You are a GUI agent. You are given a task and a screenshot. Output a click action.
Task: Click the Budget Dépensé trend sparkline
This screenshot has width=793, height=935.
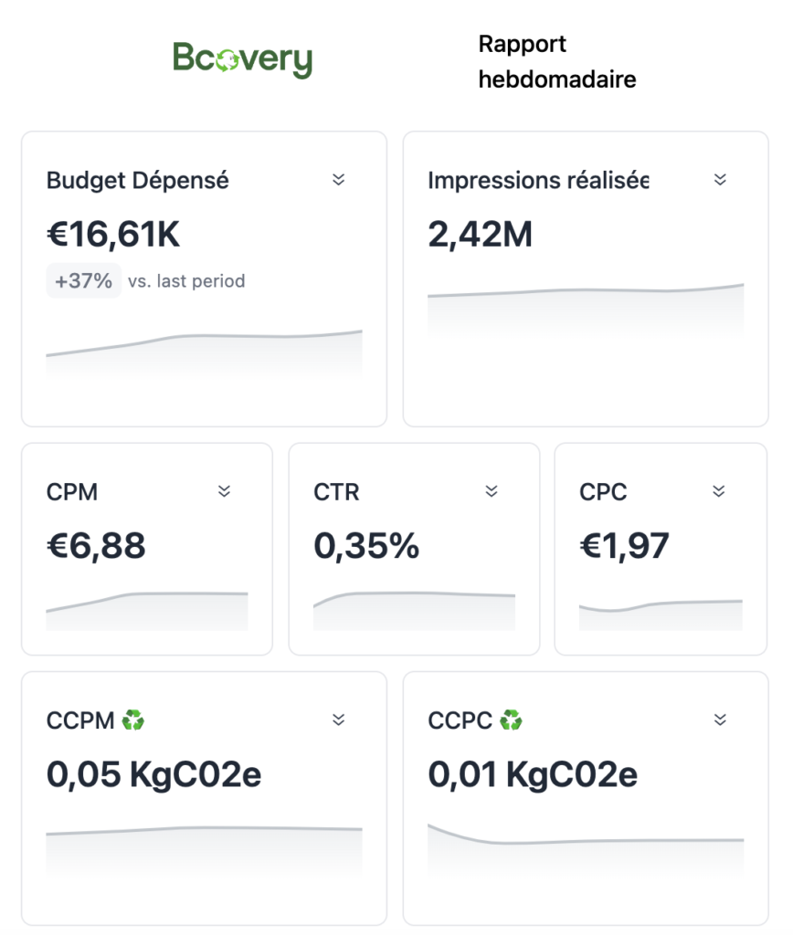point(204,352)
